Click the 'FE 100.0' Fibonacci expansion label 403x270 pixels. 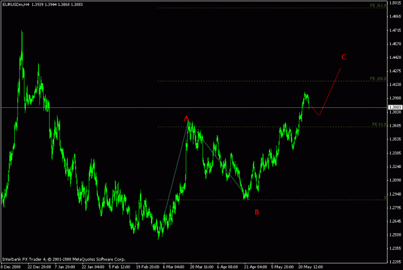tap(378, 79)
